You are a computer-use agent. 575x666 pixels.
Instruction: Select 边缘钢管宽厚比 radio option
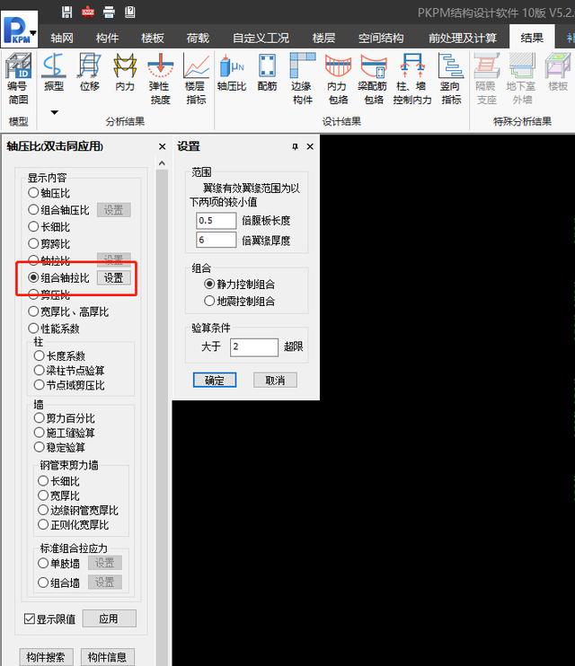coord(78,510)
